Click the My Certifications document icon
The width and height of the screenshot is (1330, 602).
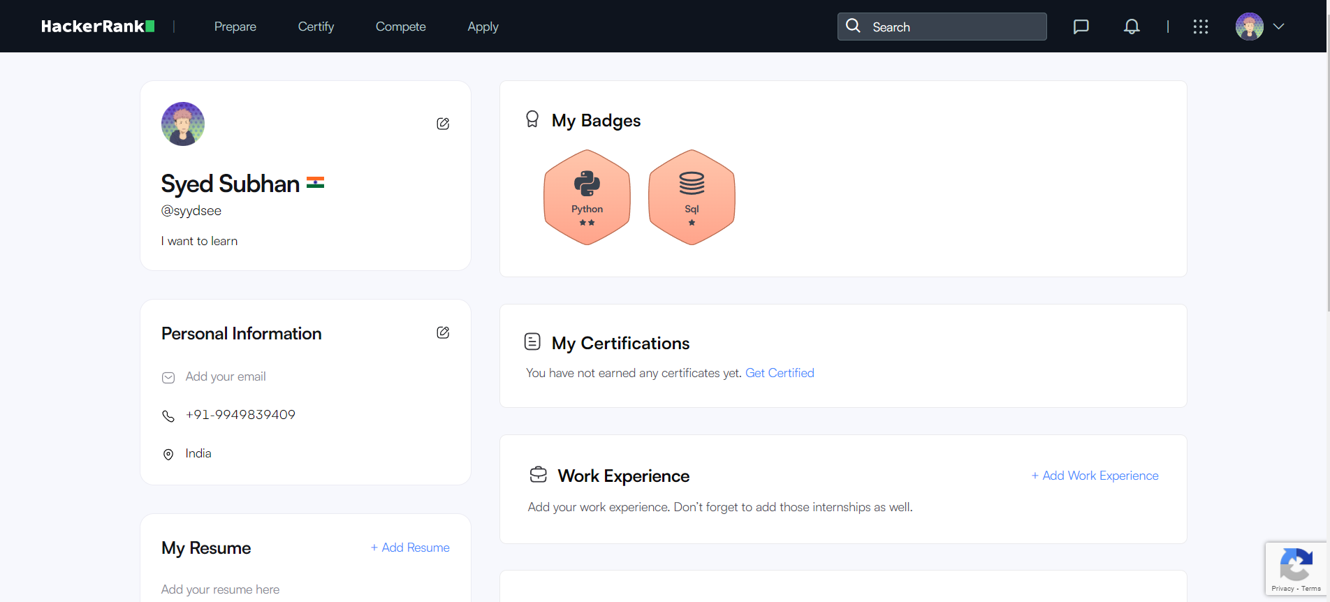[532, 342]
